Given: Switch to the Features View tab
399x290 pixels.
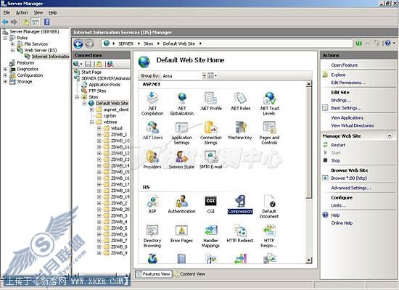Looking at the screenshot, I should coord(154,274).
